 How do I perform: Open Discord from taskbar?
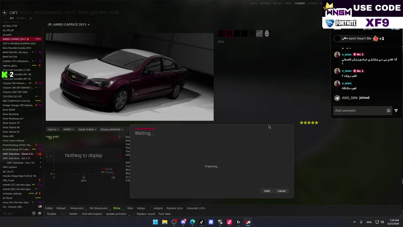coord(183,222)
